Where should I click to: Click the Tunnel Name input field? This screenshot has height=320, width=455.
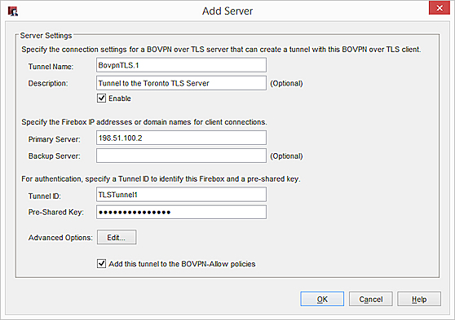coord(181,65)
